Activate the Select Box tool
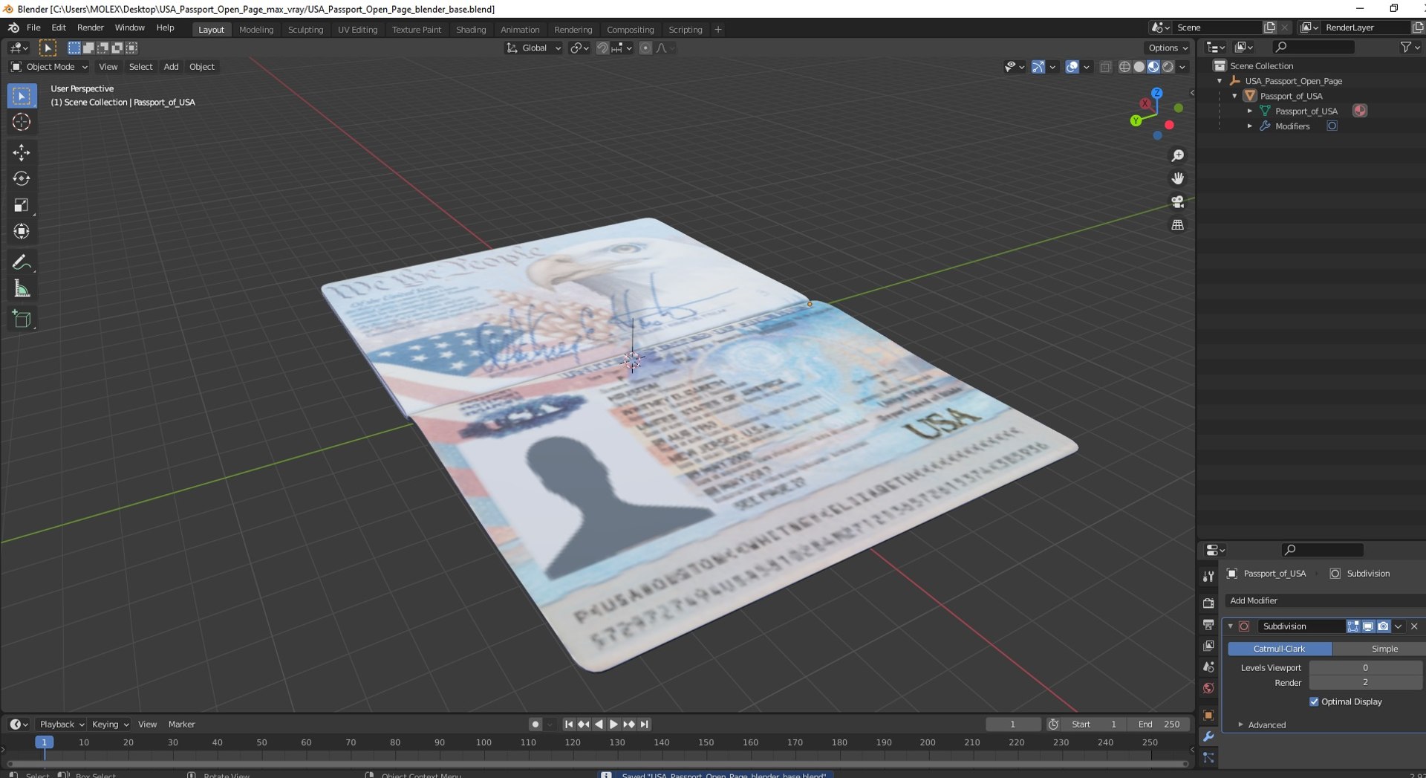The width and height of the screenshot is (1426, 778). tap(22, 96)
